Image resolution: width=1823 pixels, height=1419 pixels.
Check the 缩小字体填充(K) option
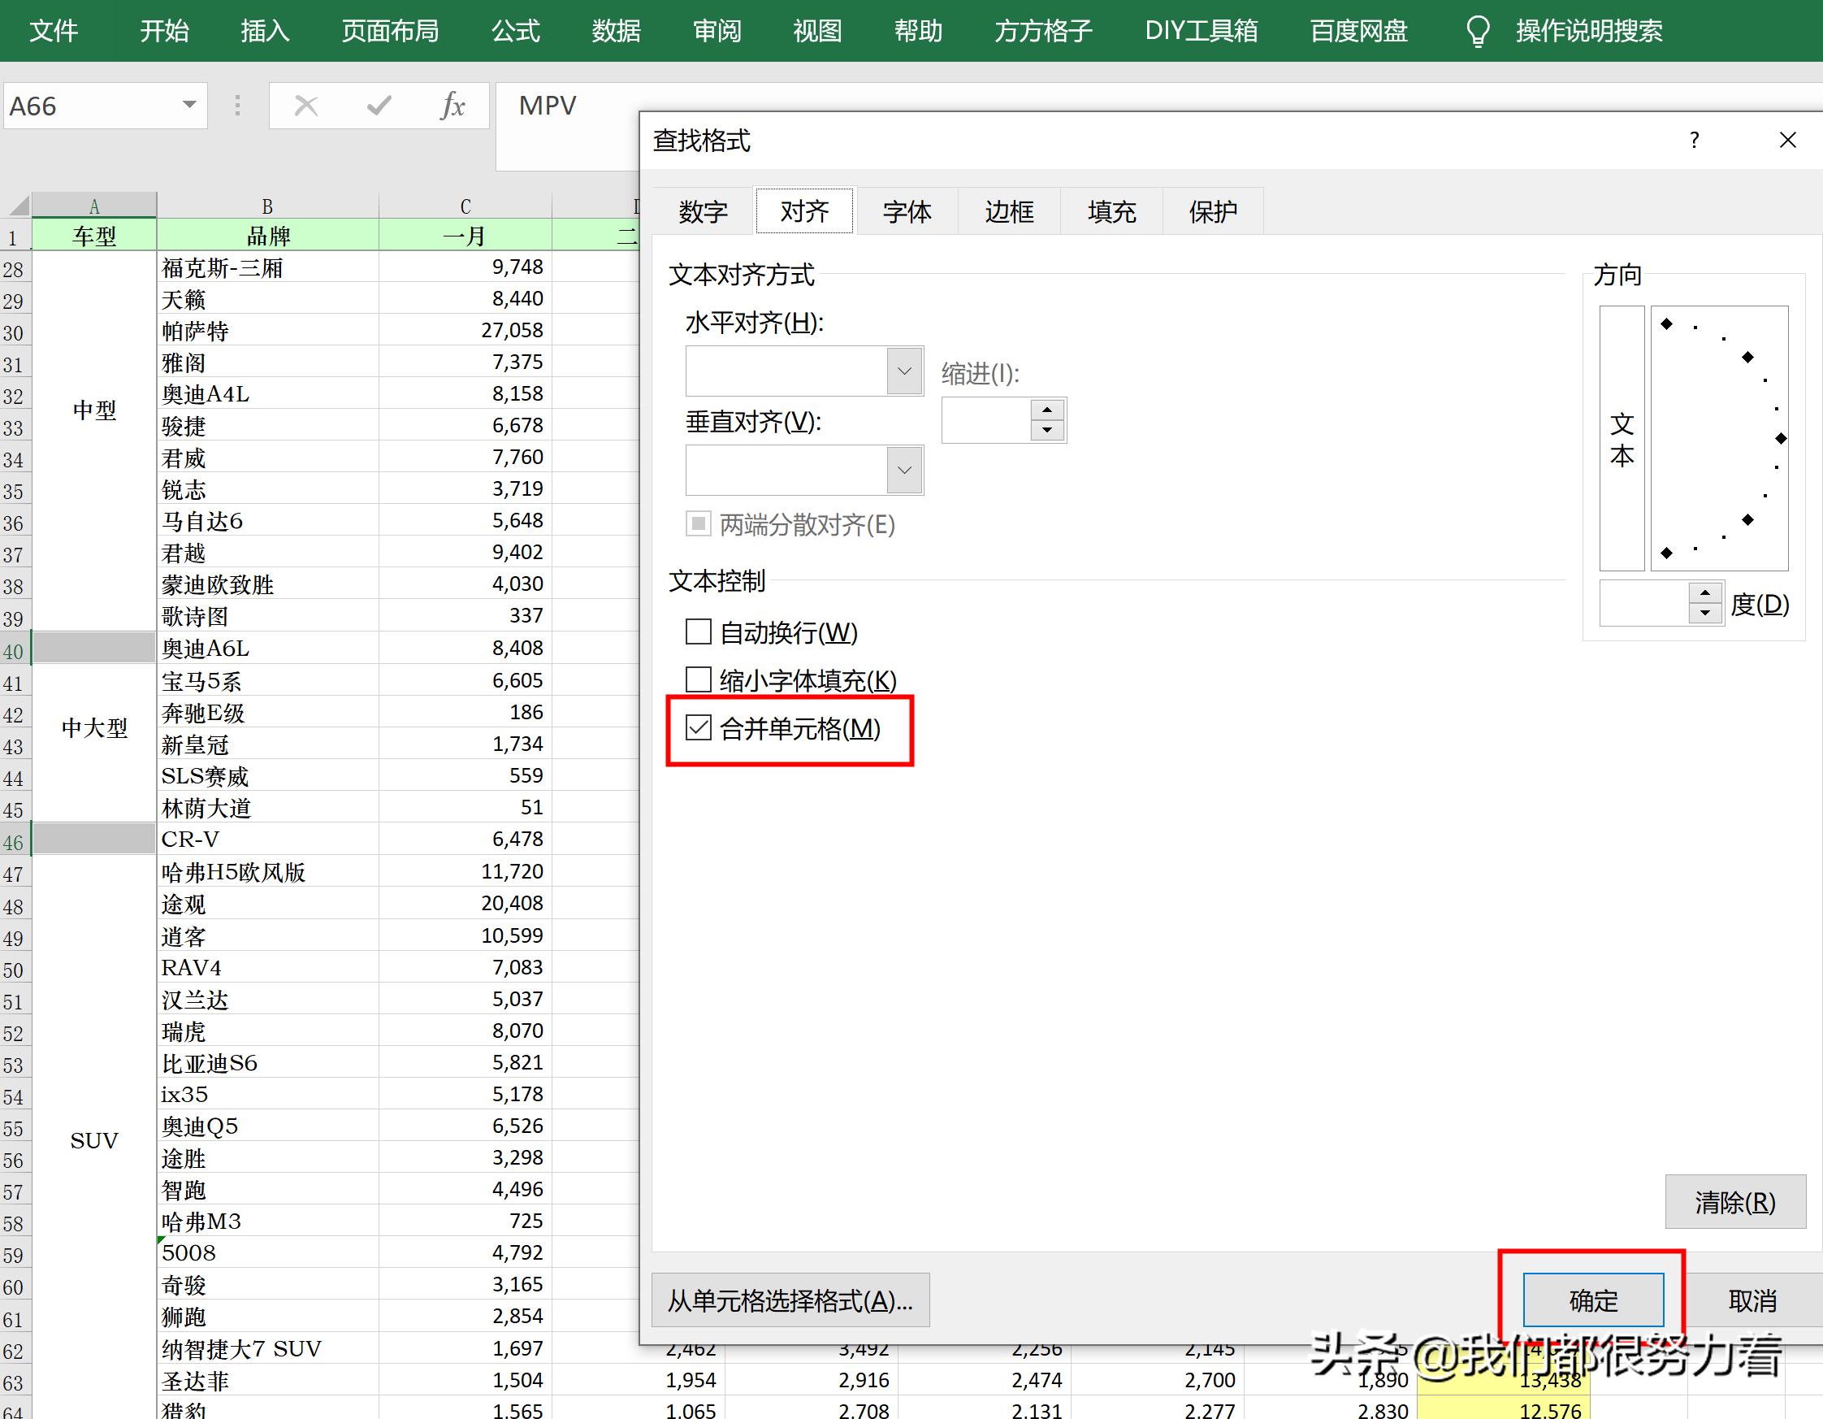[x=698, y=680]
